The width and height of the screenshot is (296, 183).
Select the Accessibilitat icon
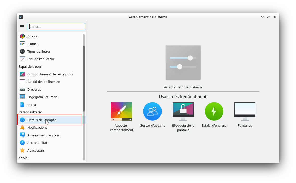[22, 143]
